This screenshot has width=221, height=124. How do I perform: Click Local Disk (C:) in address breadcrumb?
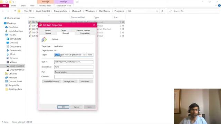tap(43, 11)
